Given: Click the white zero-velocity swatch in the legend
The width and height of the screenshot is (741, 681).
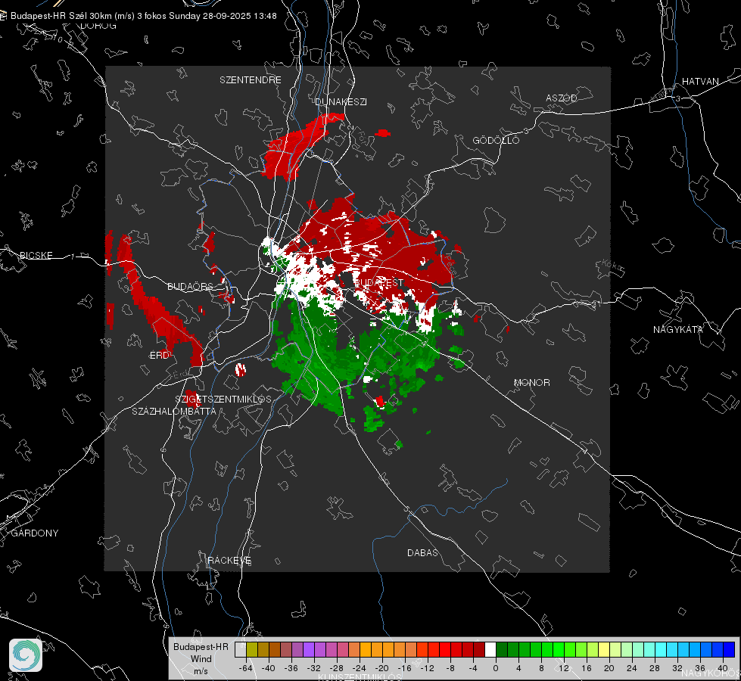Looking at the screenshot, I should tap(490, 649).
